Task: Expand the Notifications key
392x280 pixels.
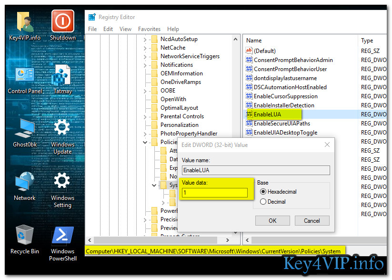Action: tap(145, 65)
